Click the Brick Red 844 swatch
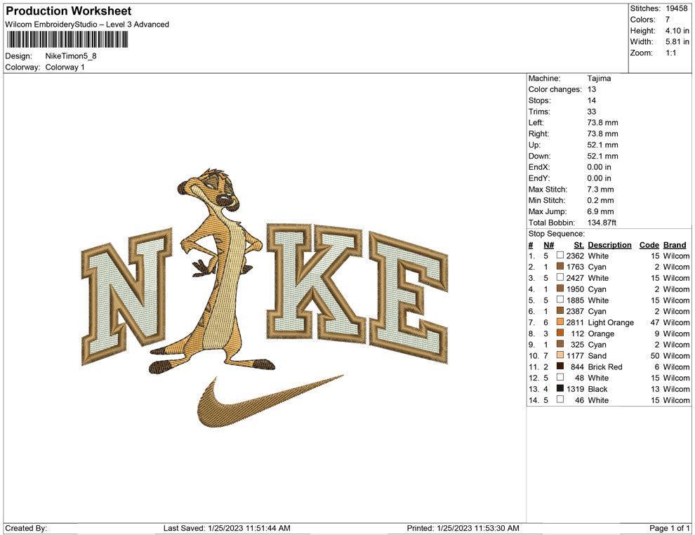 coord(560,366)
